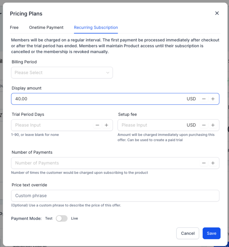Switch to the Free tab
Screen dimensions: 229x247
pyautogui.click(x=14, y=27)
